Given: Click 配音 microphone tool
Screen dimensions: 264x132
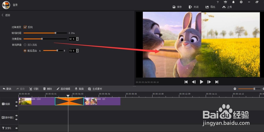Looking at the screenshot, I should click(79, 89).
